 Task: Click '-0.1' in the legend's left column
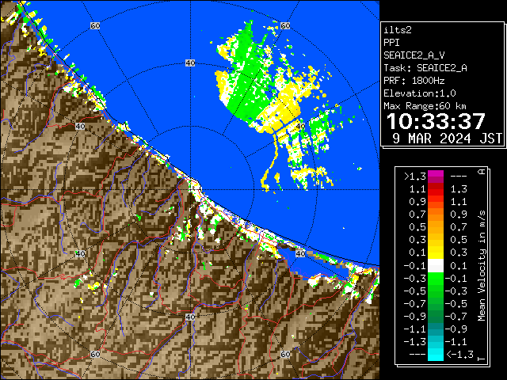[x=415, y=266]
